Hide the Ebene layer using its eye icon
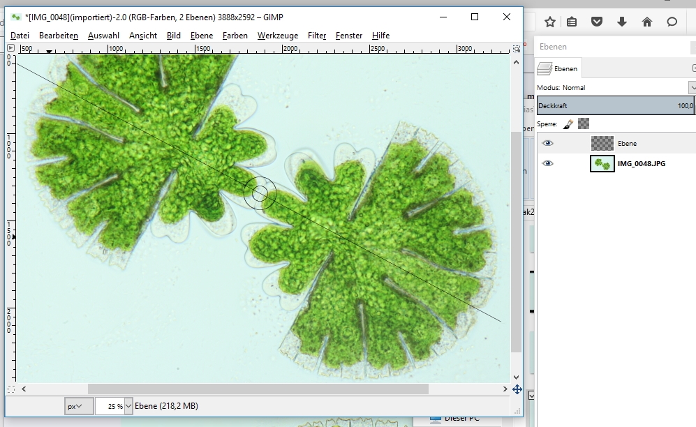 (x=548, y=143)
